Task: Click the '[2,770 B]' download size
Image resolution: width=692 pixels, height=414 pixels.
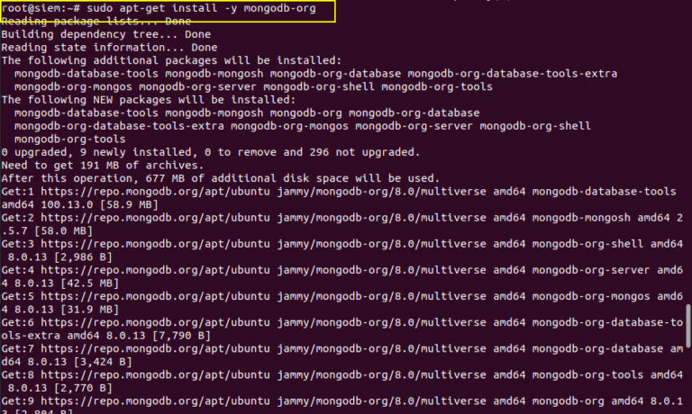Action: click(83, 389)
